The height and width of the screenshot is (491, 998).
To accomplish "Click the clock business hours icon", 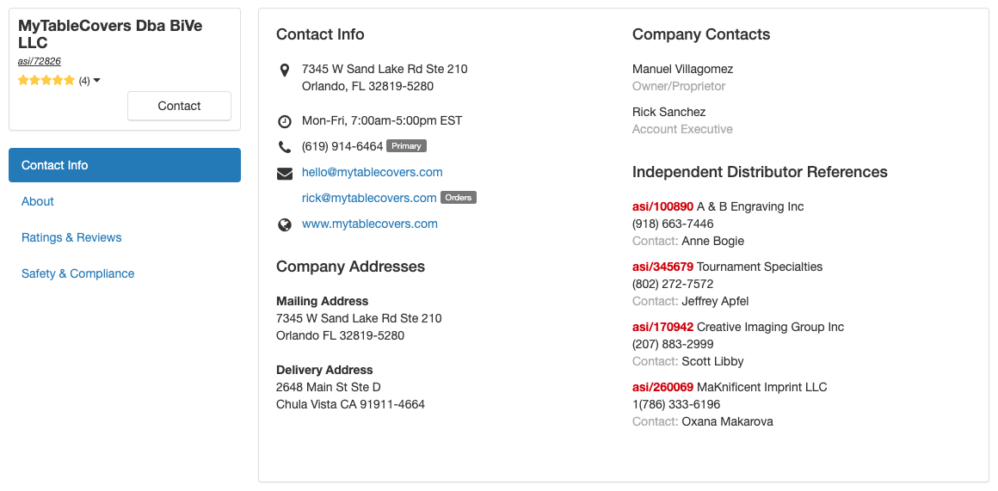I will tap(285, 121).
